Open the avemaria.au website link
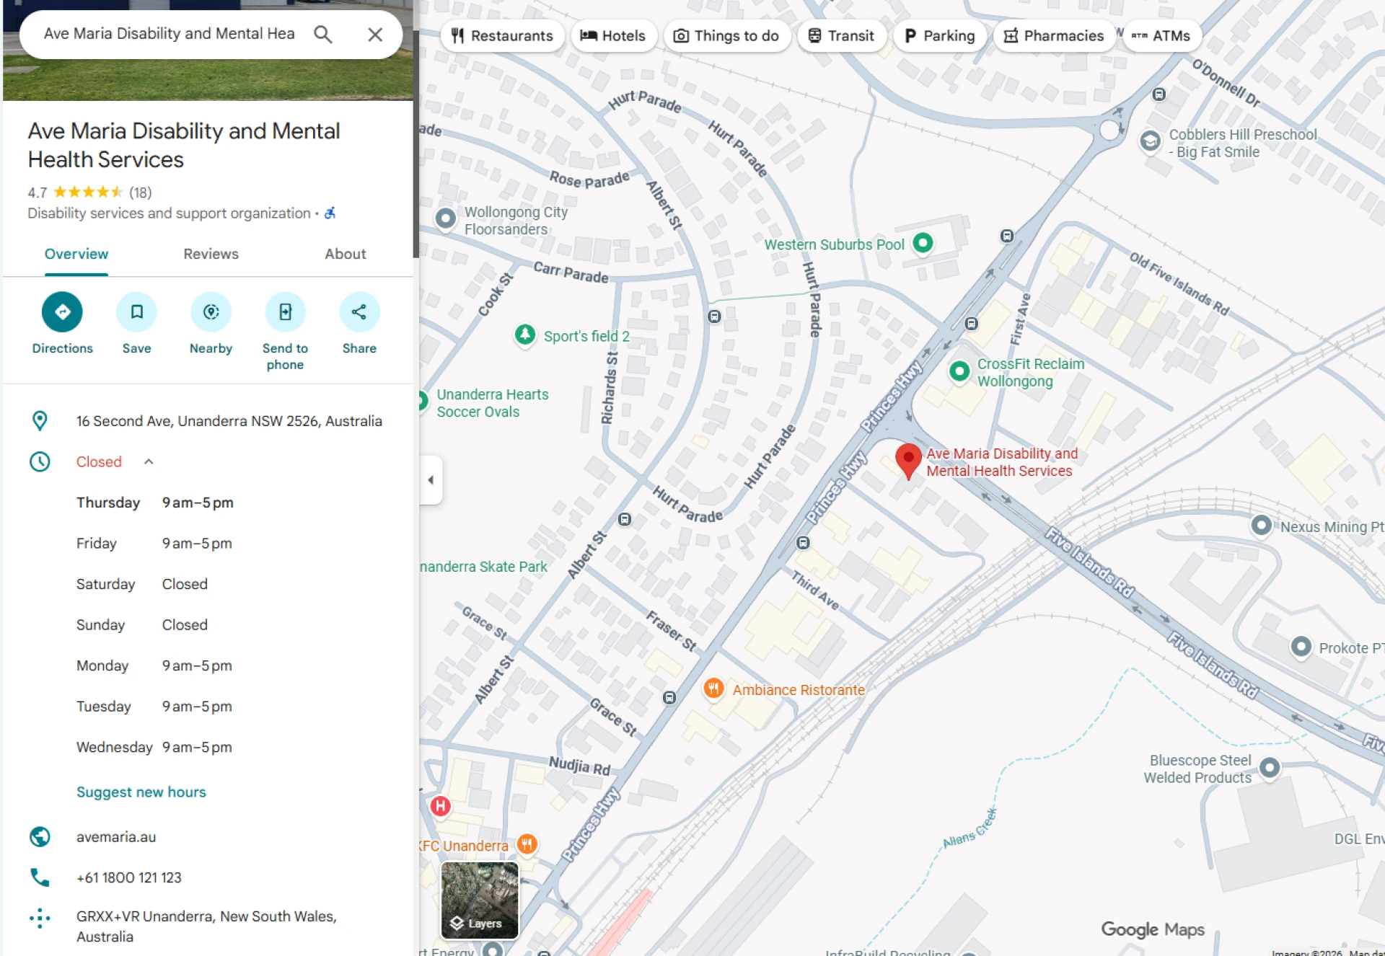Image resolution: width=1385 pixels, height=956 pixels. pos(116,836)
